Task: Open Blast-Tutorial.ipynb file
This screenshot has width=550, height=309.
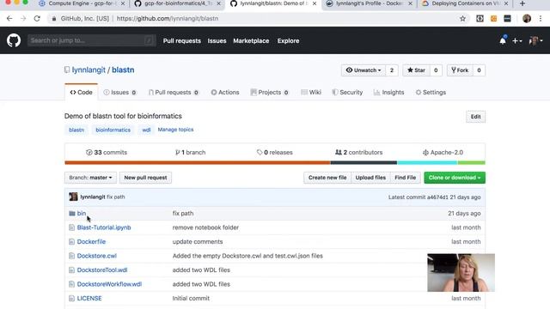Action: coord(104,227)
